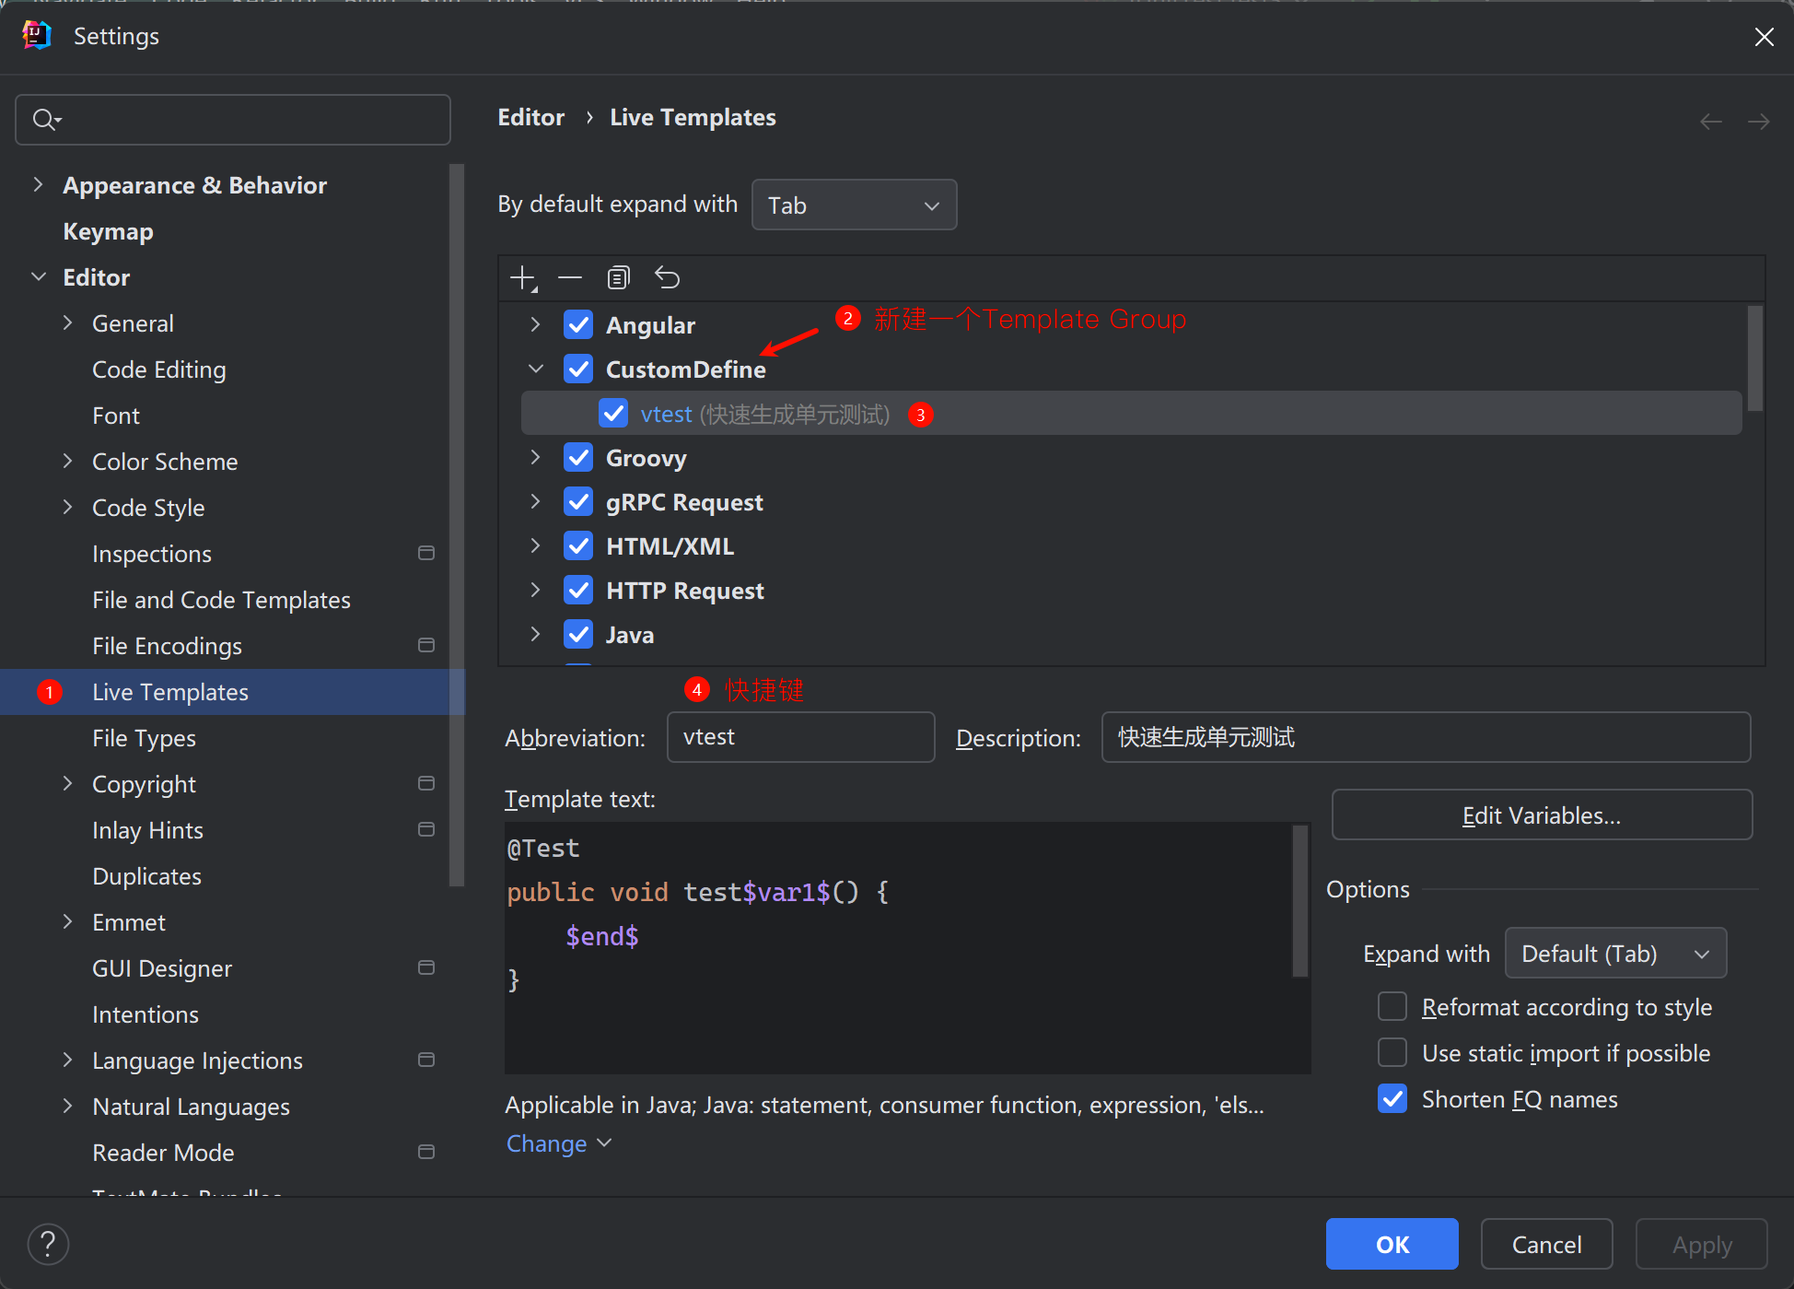
Task: Toggle the CustomDefine group checkbox
Action: tap(578, 369)
